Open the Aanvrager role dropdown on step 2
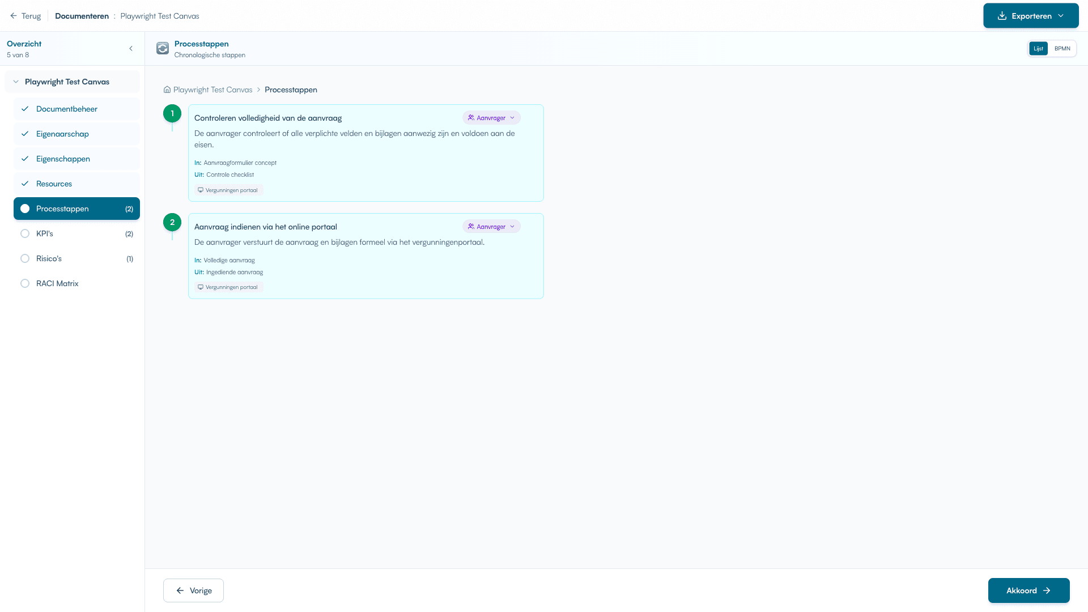 click(513, 226)
